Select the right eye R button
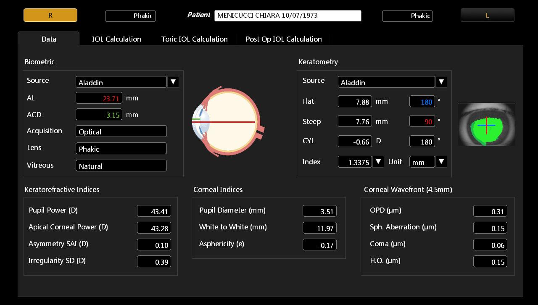The image size is (538, 305). point(50,15)
